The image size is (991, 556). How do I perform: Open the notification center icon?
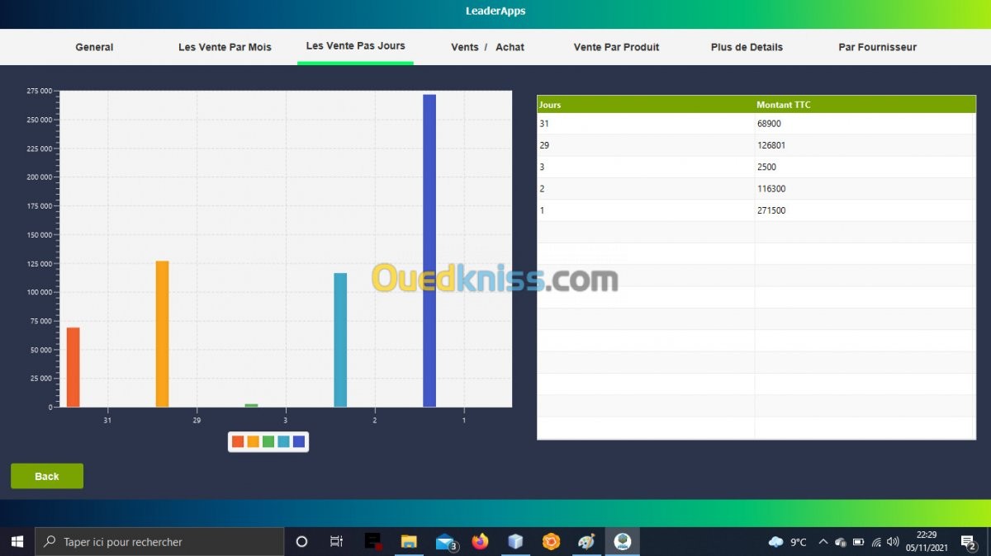point(968,542)
